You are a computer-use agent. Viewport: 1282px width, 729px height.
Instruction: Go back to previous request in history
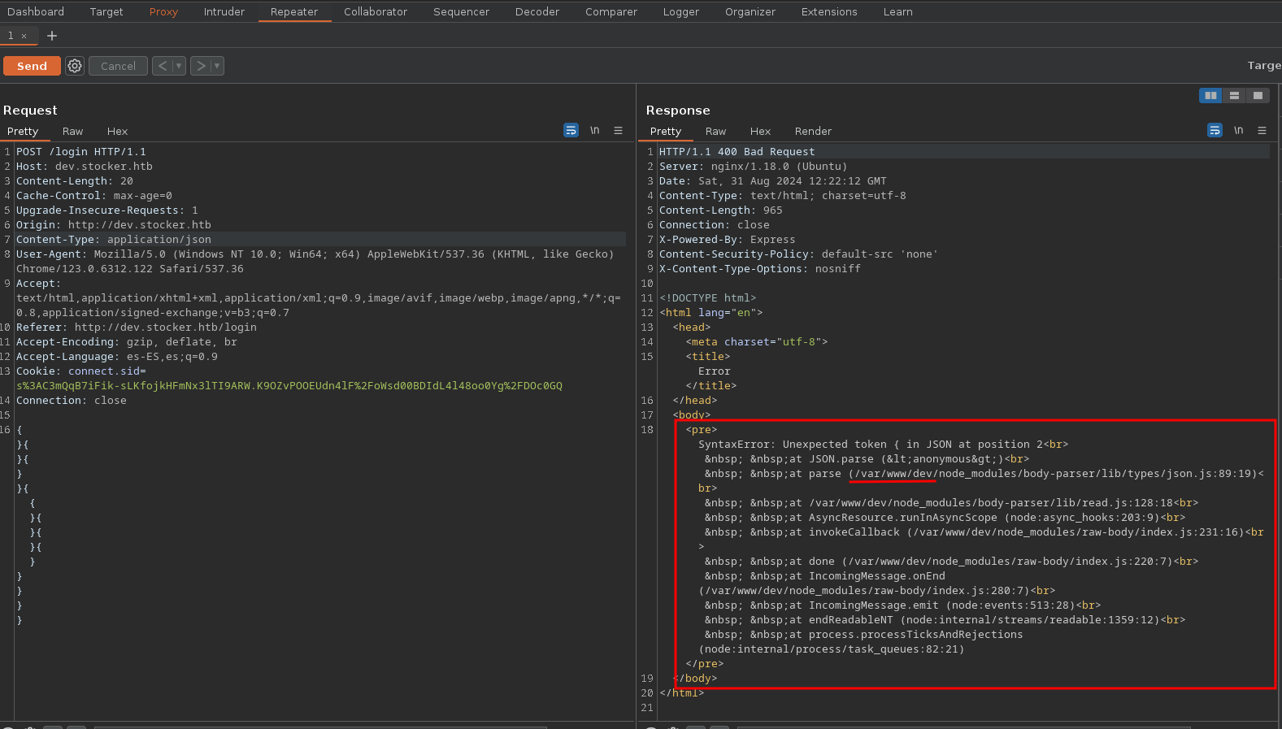click(x=163, y=66)
